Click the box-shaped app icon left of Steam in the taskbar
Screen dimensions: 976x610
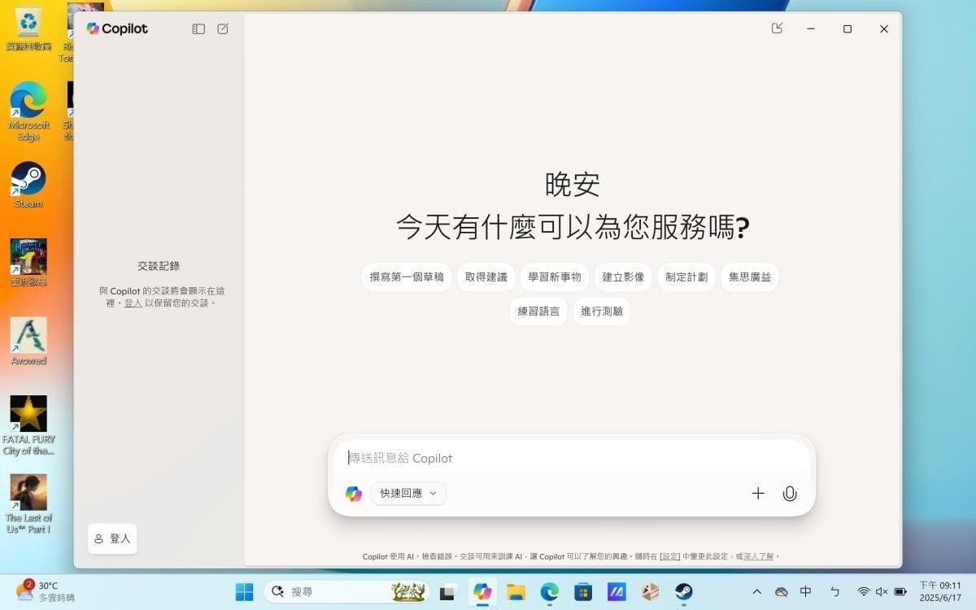coord(650,592)
